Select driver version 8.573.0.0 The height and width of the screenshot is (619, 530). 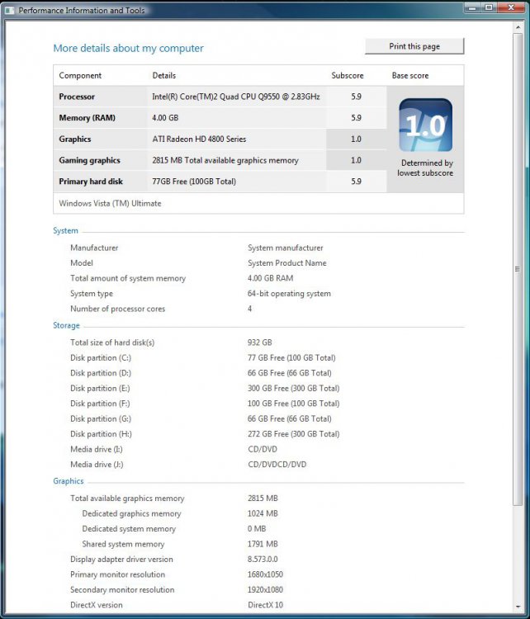(x=263, y=560)
